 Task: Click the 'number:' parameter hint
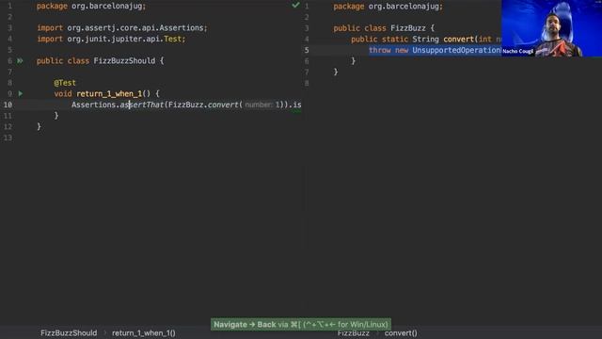click(x=259, y=105)
